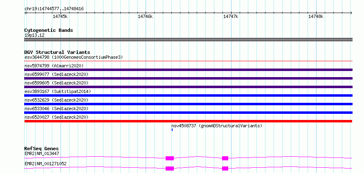Image resolution: width=364 pixels, height=173 pixels.
Task: Click the chr19:14744577..14748416 region label
Action: click(x=54, y=9)
